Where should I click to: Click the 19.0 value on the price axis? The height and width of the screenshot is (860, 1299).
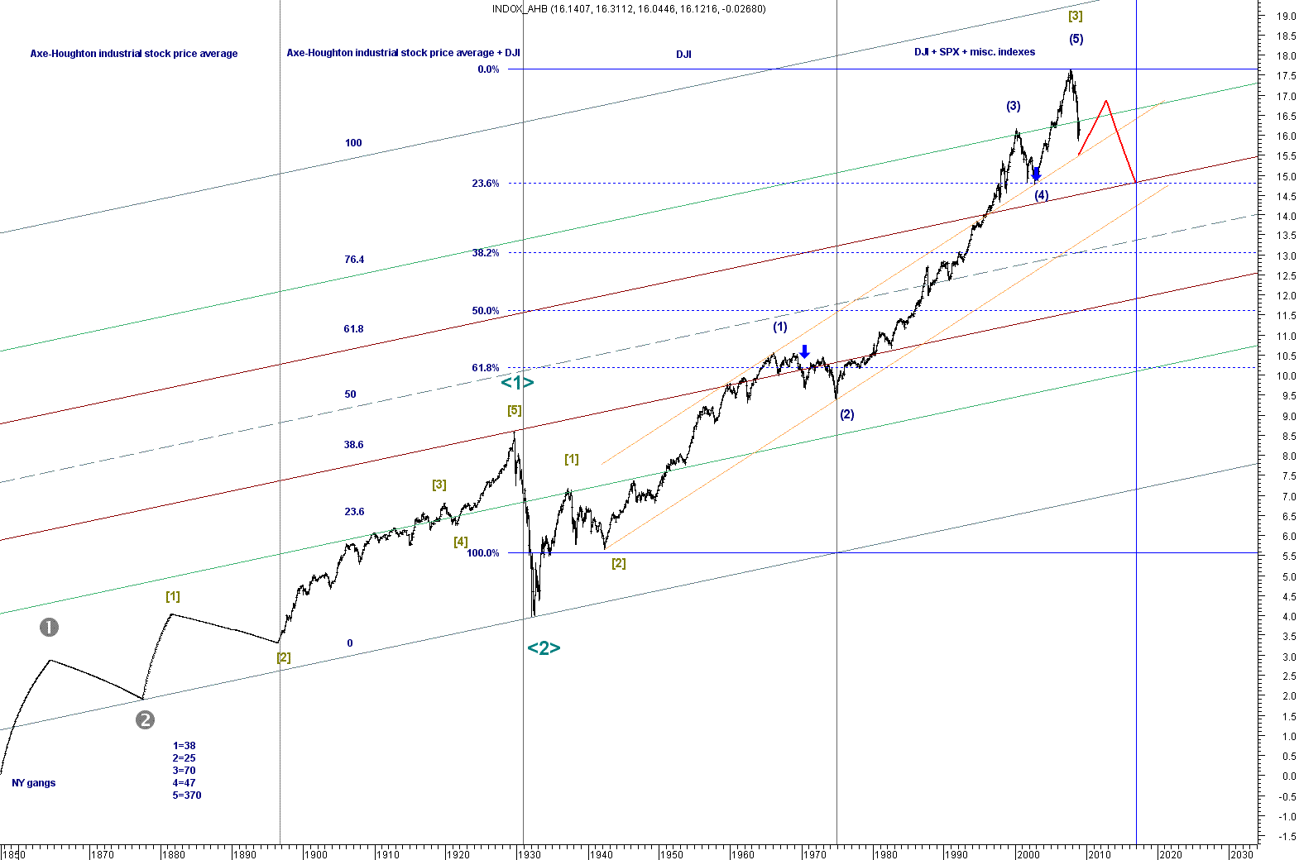tap(1286, 16)
